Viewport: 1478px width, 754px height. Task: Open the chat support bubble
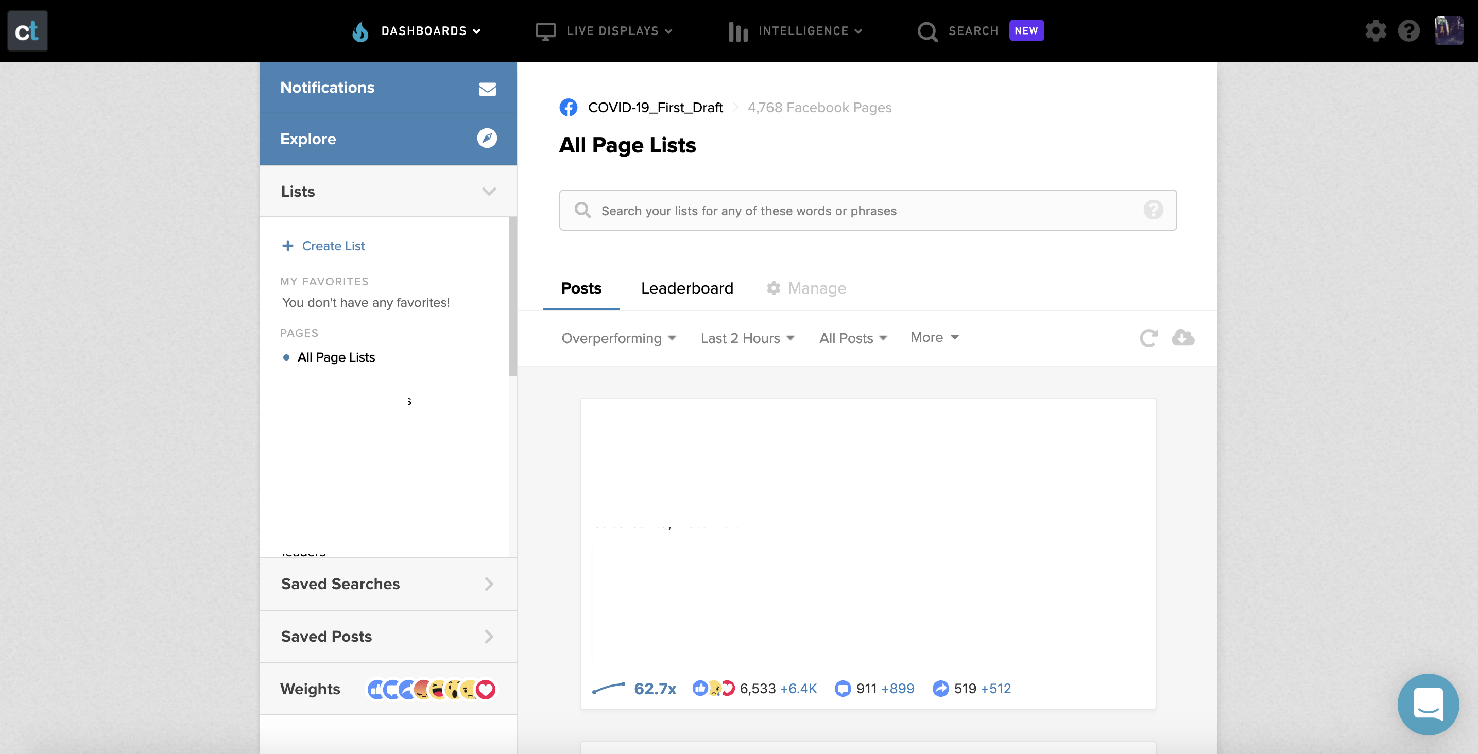(x=1428, y=704)
